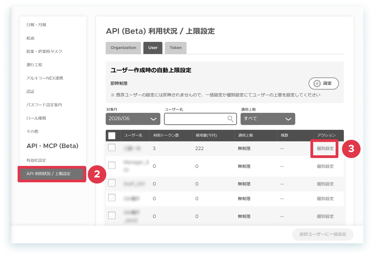Open the Token tab
Viewport: 373px width, 256px height.
pos(176,48)
